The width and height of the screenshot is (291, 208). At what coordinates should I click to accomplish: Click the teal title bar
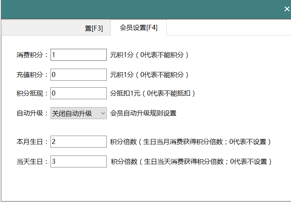click(x=141, y=9)
